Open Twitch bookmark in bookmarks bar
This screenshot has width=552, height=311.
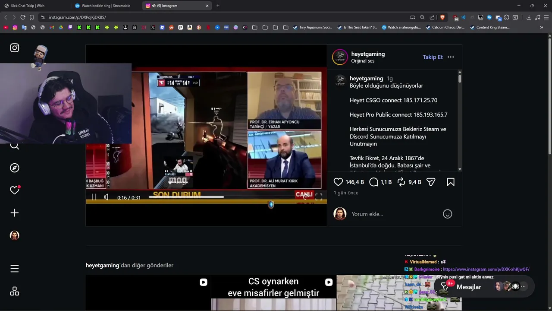pyautogui.click(x=70, y=27)
